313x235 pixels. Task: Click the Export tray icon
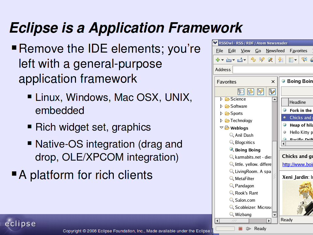point(240,60)
